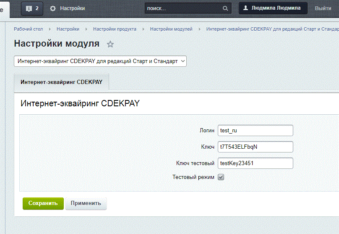Focus the поиск search field
Viewport: 339px width, 234px height.
188,8
